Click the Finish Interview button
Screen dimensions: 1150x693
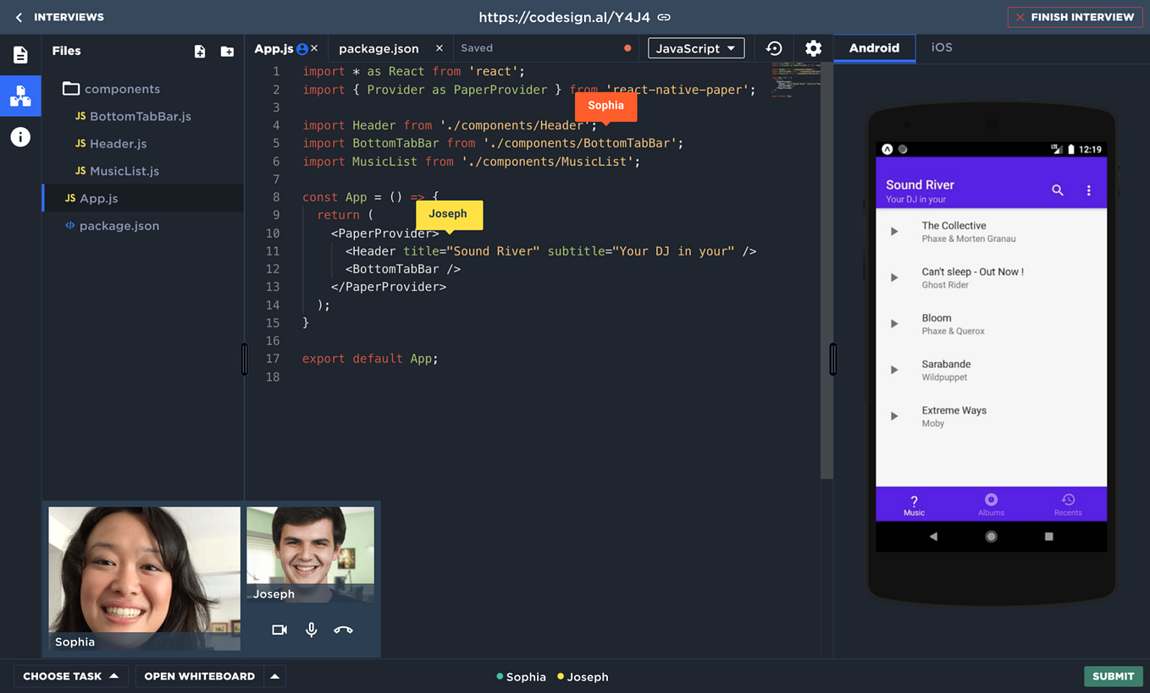(x=1075, y=17)
